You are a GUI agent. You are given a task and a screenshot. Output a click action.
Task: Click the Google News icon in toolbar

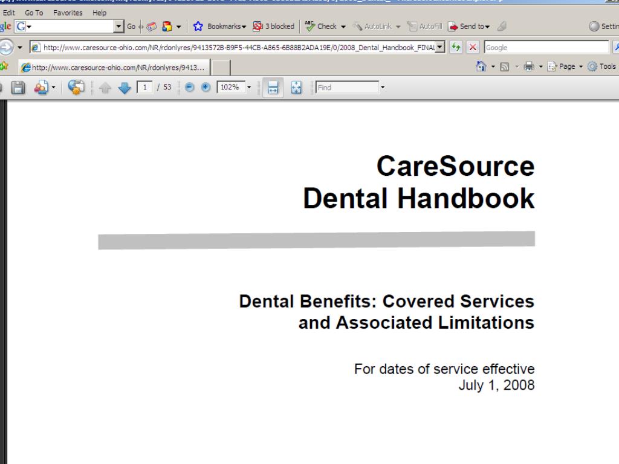point(151,27)
